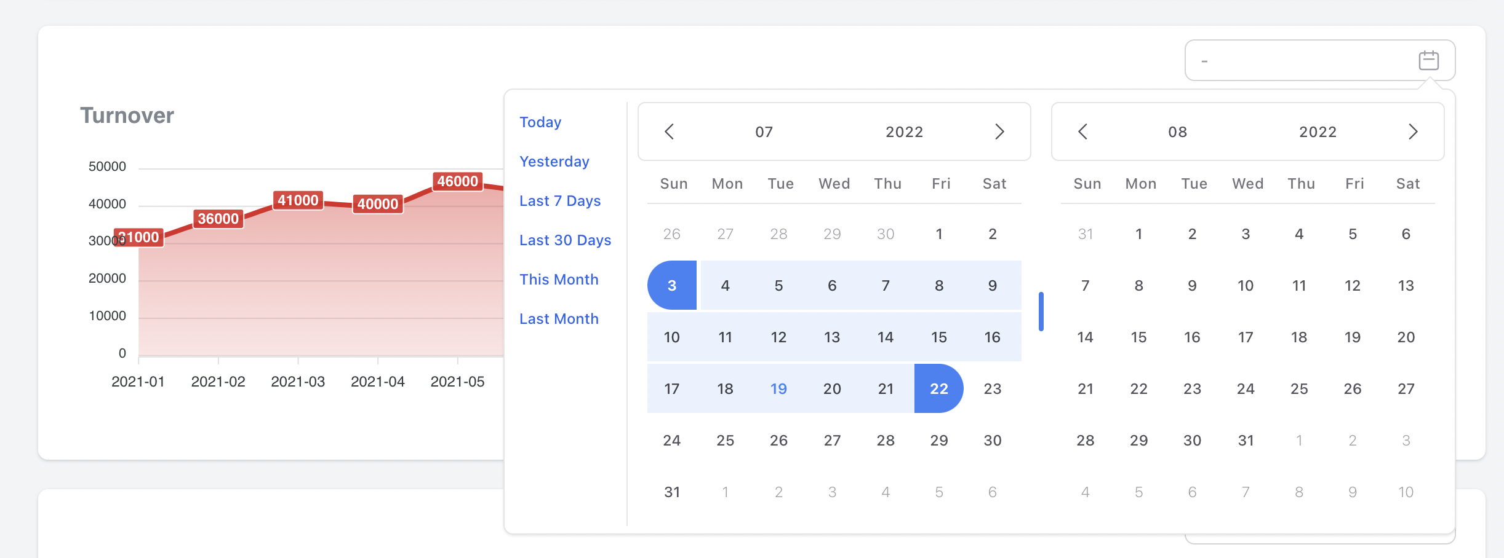Pick August 20 in right calendar
Screen dimensions: 1504x558
tap(1406, 337)
